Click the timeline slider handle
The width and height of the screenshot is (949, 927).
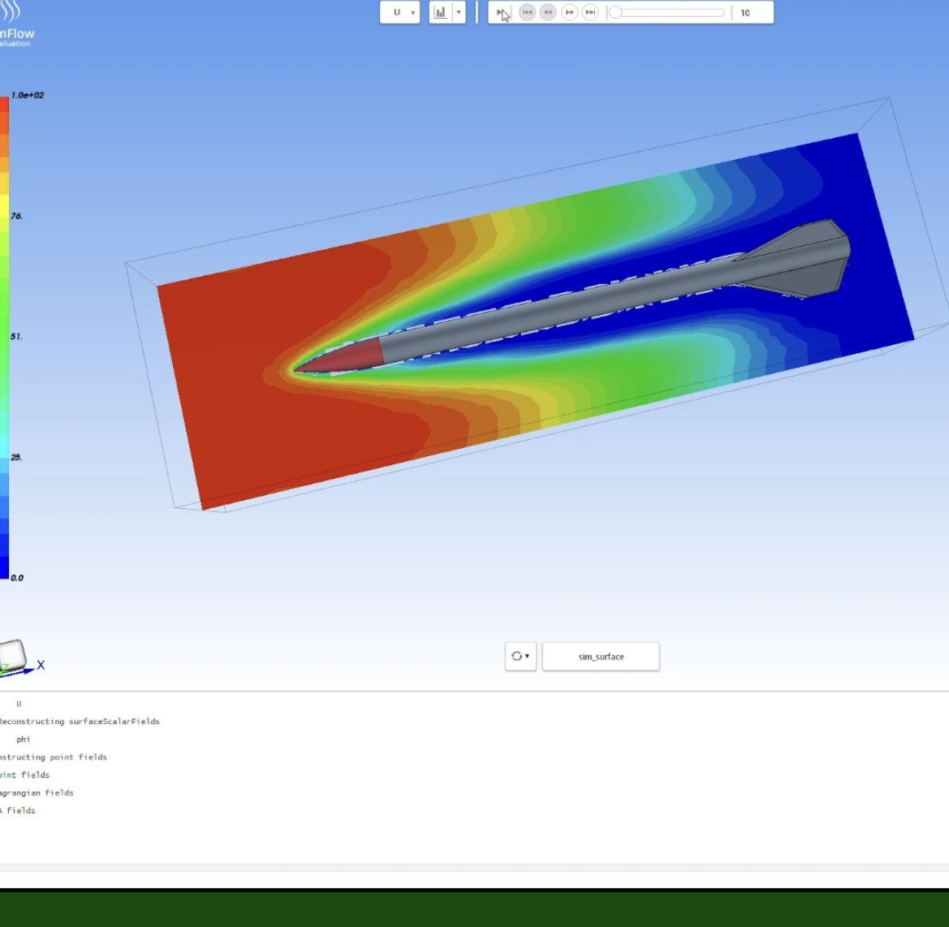[x=616, y=13]
